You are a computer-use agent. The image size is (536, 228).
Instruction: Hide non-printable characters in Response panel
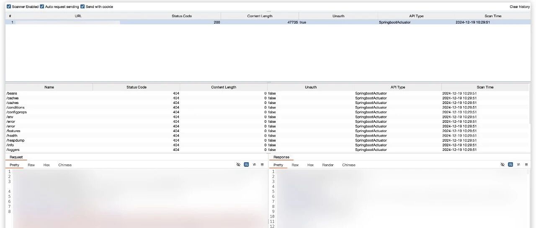tap(502, 165)
